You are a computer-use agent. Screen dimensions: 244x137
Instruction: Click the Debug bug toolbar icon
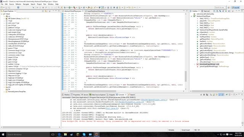[65, 8]
